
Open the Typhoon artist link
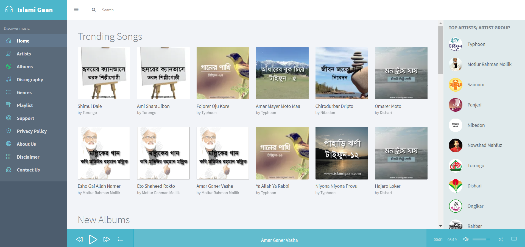[476, 44]
